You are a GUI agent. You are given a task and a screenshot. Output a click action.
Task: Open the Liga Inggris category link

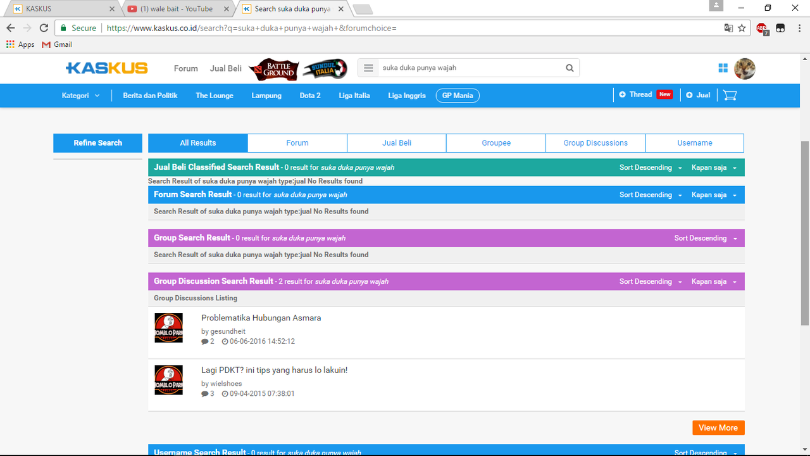tap(407, 96)
